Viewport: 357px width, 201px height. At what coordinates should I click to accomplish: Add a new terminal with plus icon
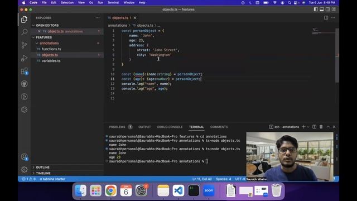(x=303, y=127)
